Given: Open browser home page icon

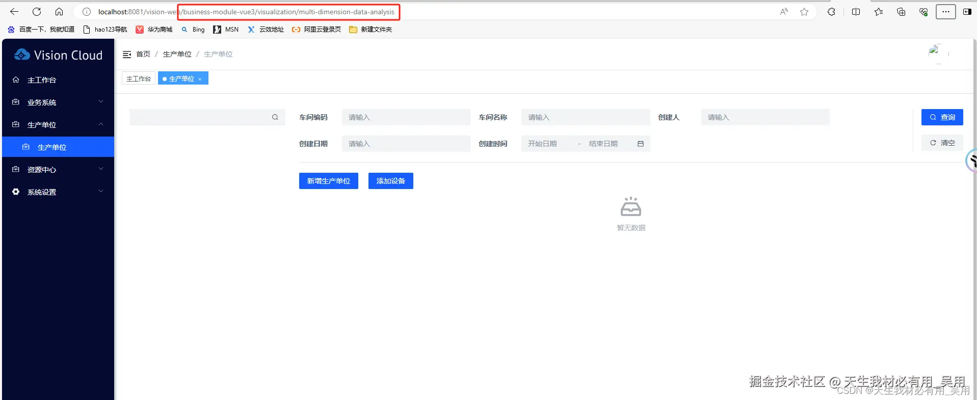Looking at the screenshot, I should click(59, 12).
